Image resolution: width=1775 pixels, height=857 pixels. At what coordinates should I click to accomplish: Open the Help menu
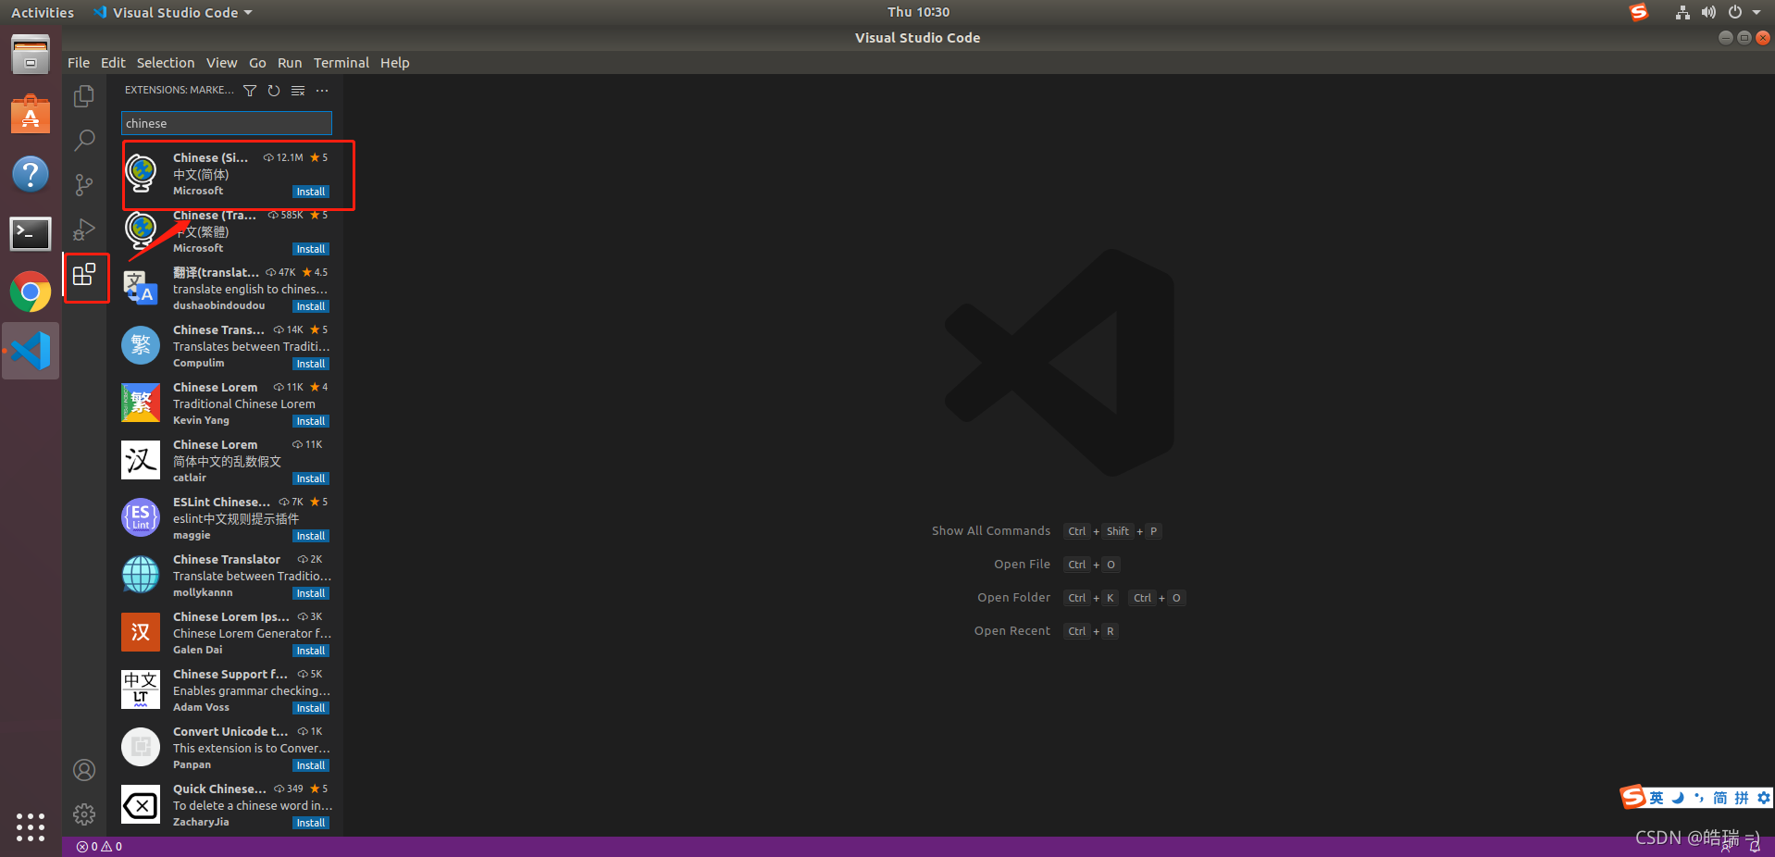click(394, 63)
